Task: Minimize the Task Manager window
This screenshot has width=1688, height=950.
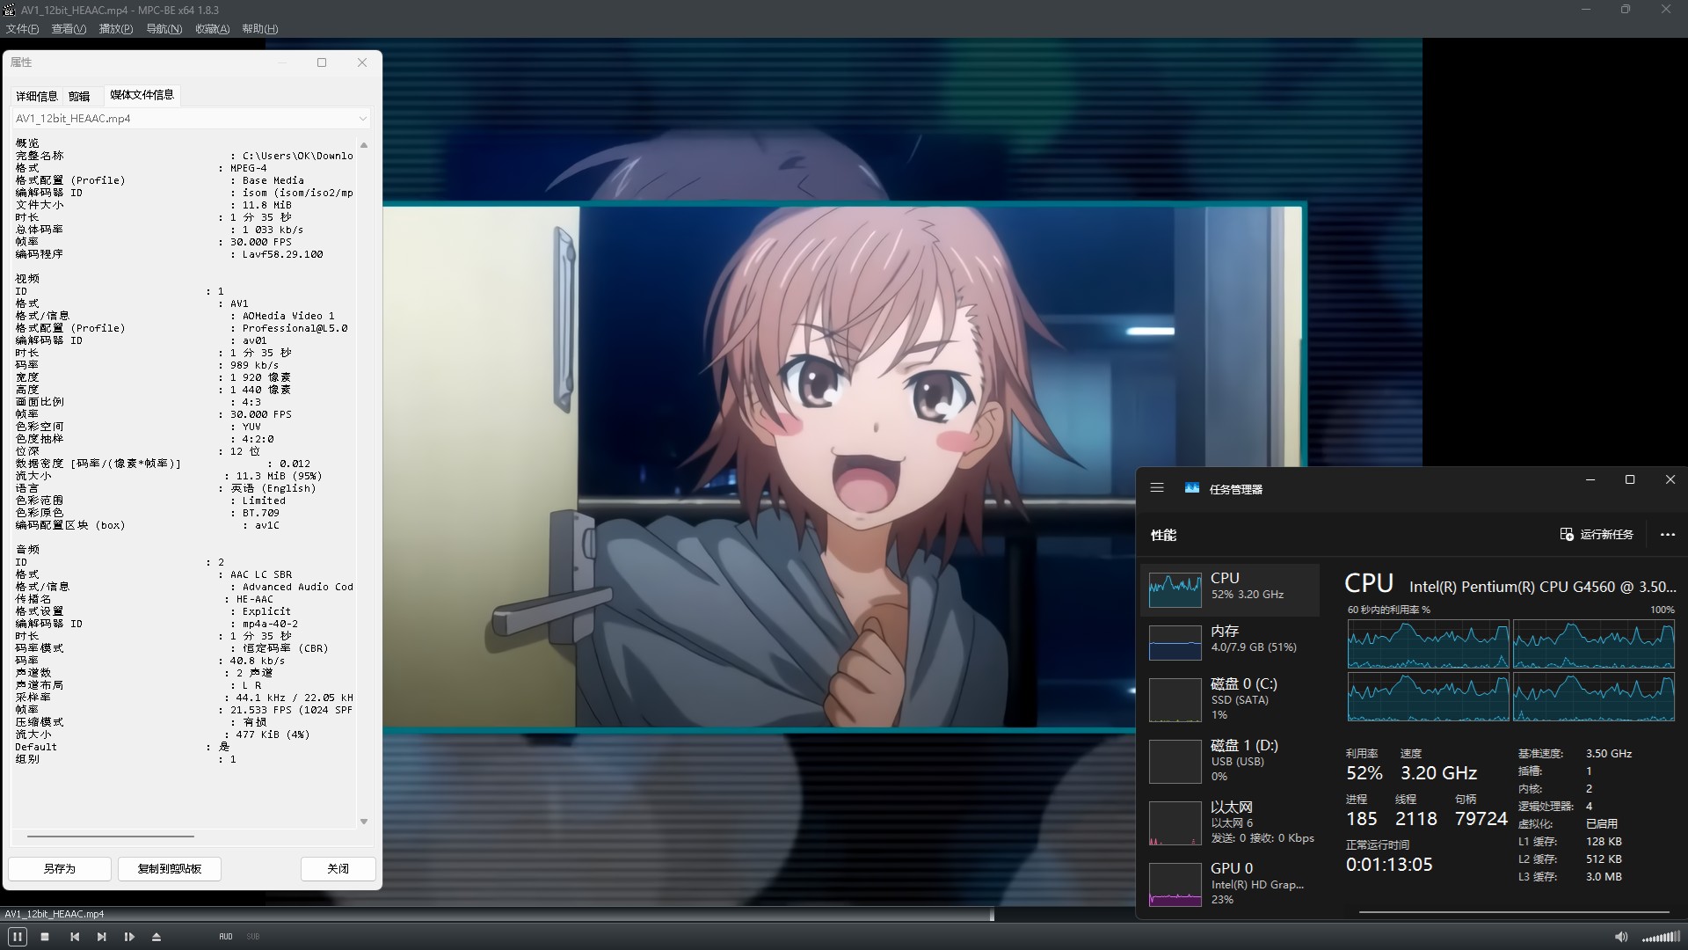Action: click(1590, 480)
